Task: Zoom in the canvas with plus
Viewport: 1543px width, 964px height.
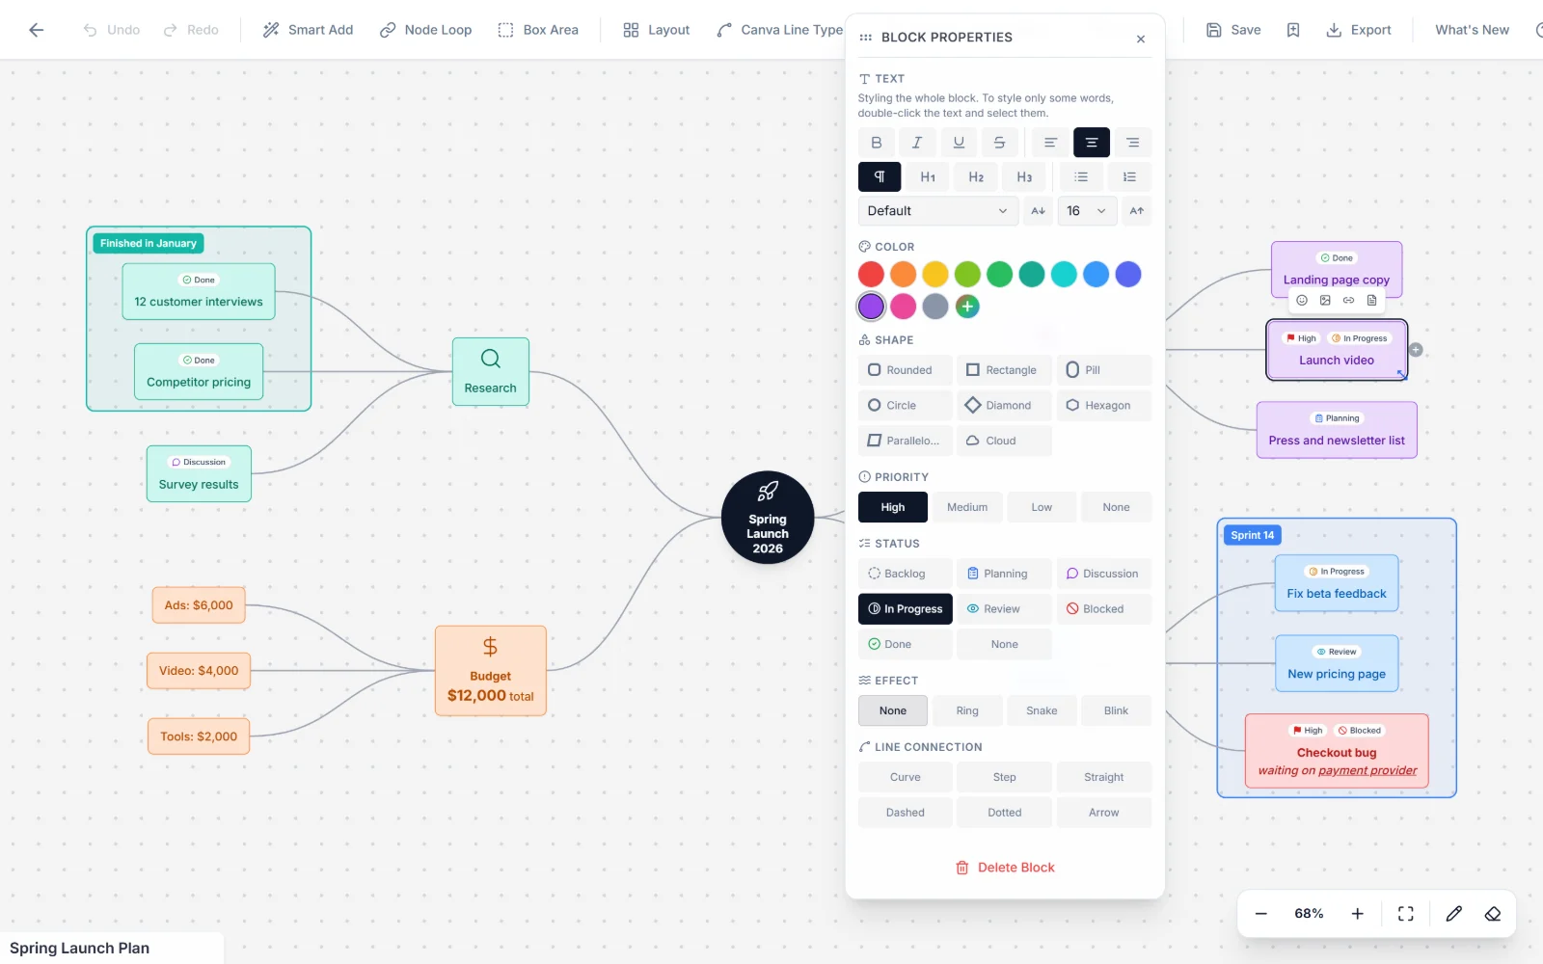Action: point(1357,914)
